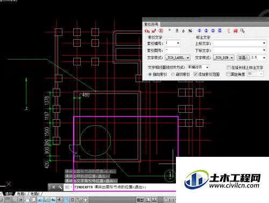This screenshot has width=269, height=203.
Task: Click 模型 space button in status bar
Action: pos(140,200)
